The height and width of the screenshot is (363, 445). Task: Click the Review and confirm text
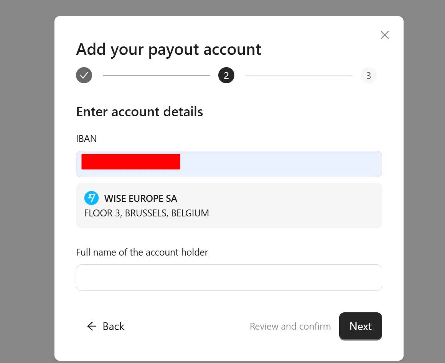(290, 326)
